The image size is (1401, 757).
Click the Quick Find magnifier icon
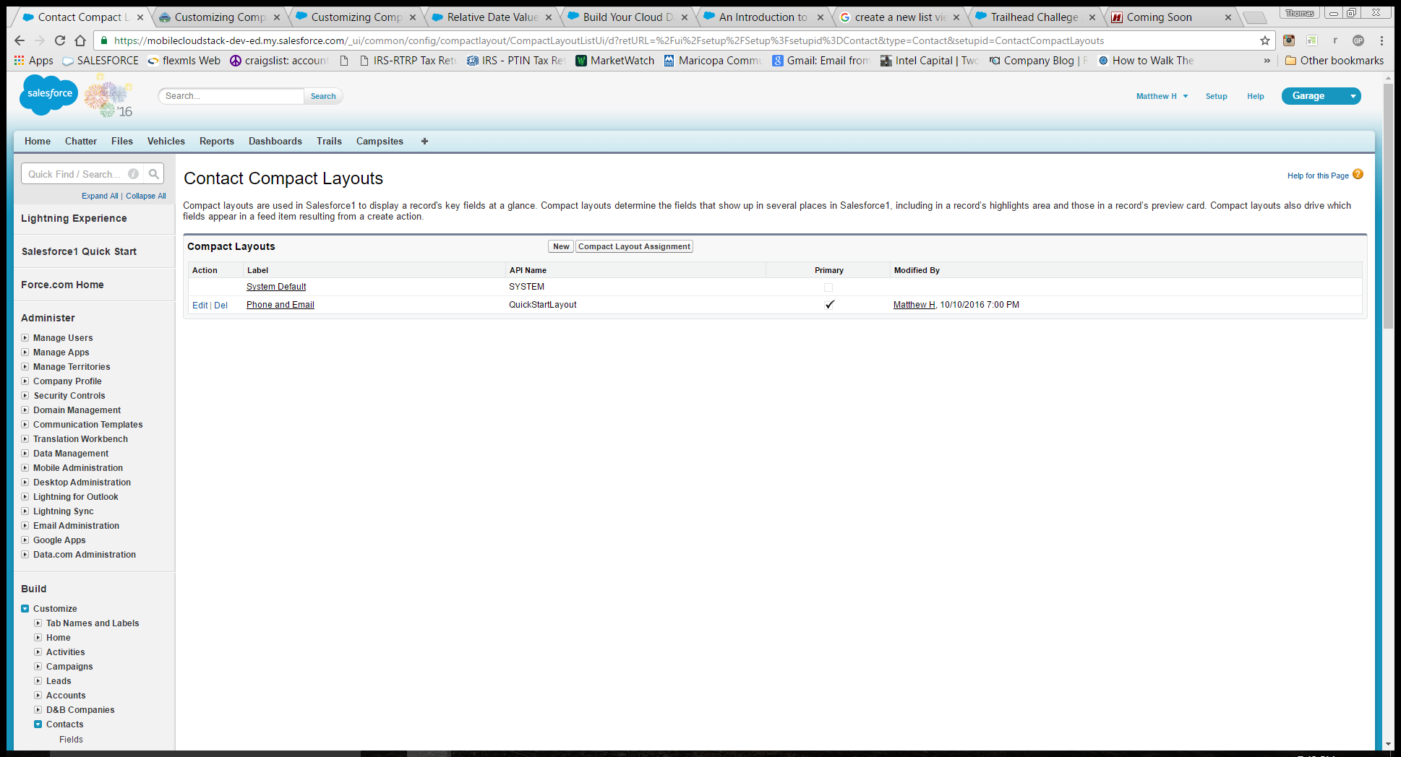(154, 174)
